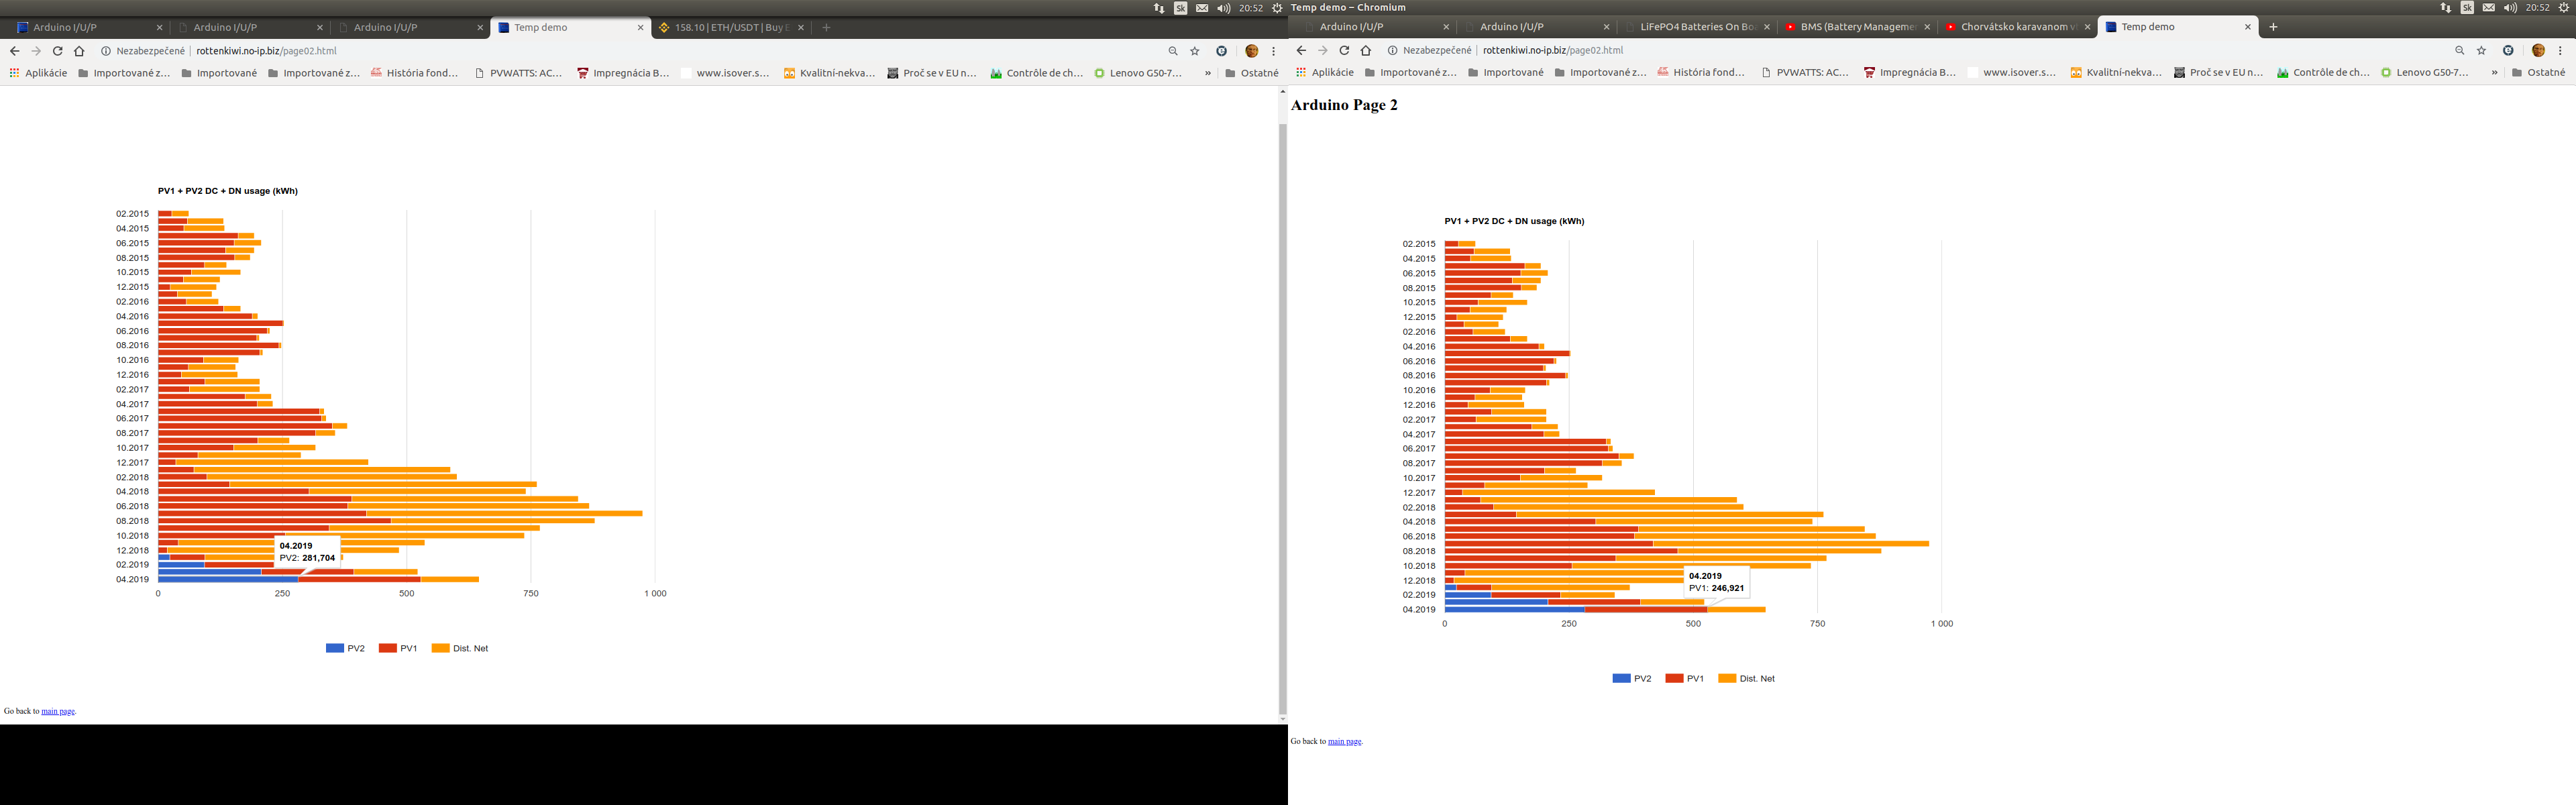This screenshot has width=2576, height=805.
Task: Open Chromium three-dot menu in the right window
Action: pos(2560,51)
